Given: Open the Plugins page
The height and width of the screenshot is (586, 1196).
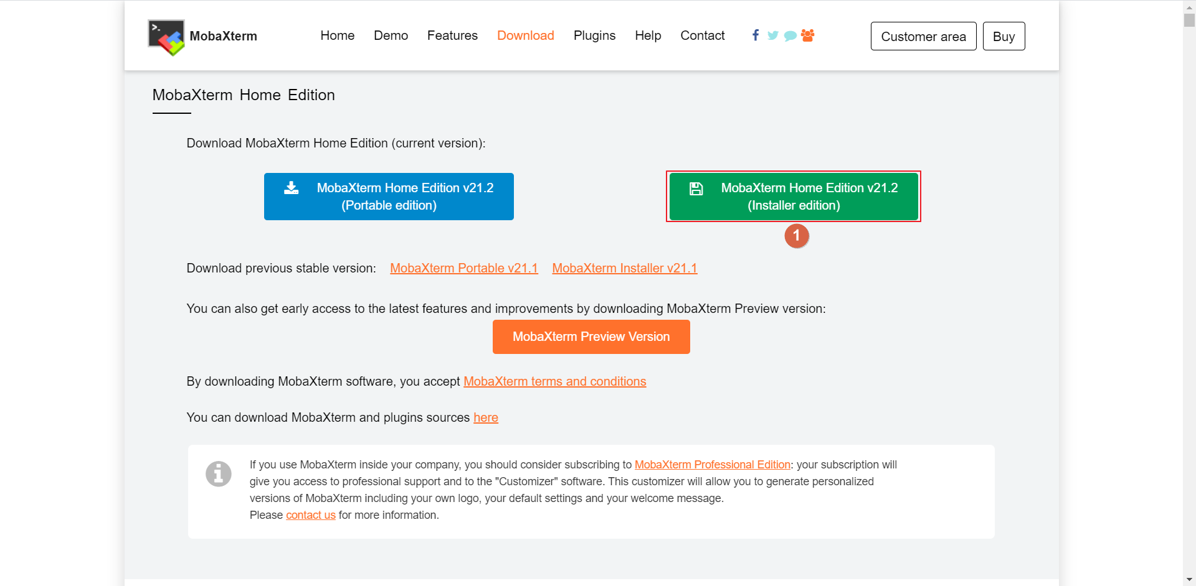Looking at the screenshot, I should point(595,35).
